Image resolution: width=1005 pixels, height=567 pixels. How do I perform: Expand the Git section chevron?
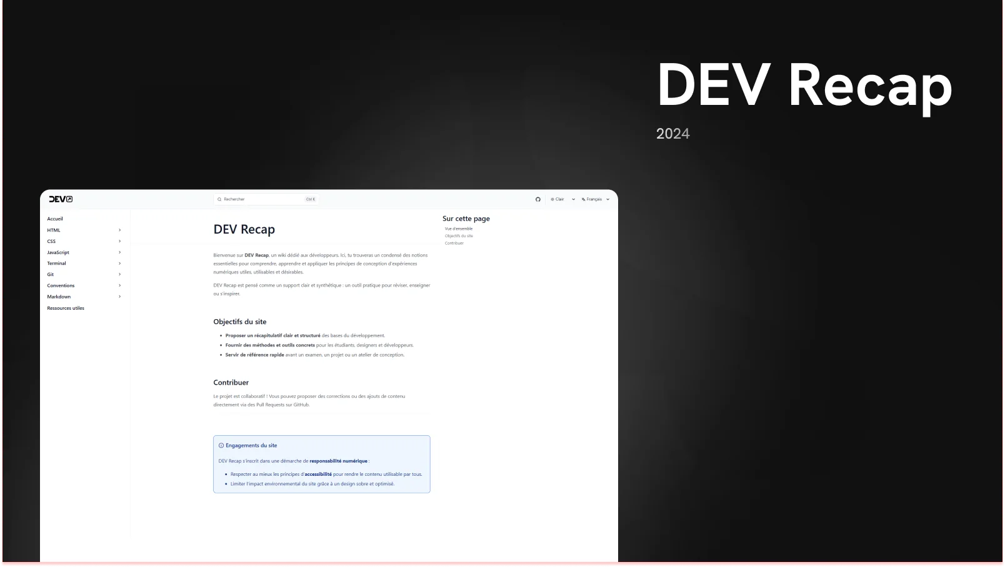pyautogui.click(x=119, y=275)
